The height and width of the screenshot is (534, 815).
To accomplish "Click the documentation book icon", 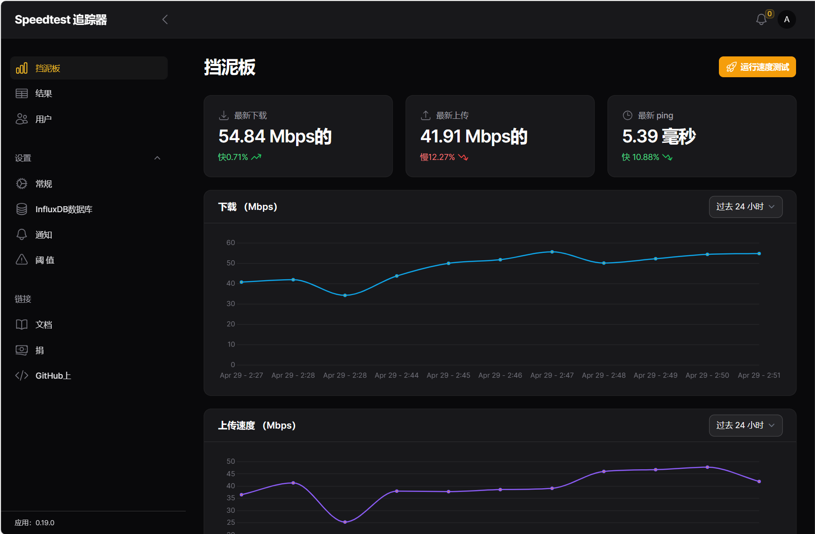I will [x=22, y=325].
